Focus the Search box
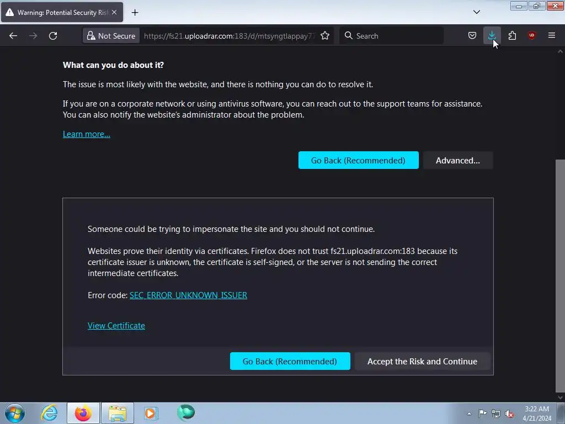The image size is (565, 424). (x=392, y=36)
